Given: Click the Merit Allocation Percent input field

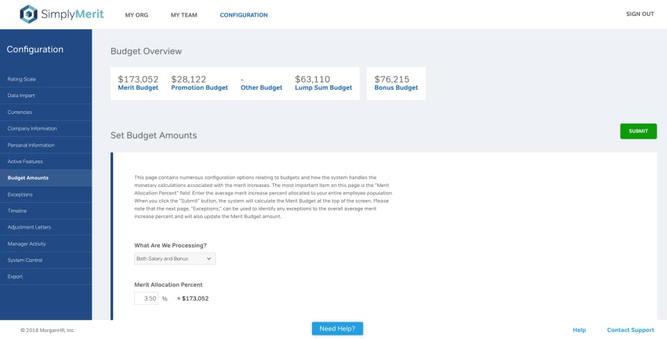Looking at the screenshot, I should 147,299.
